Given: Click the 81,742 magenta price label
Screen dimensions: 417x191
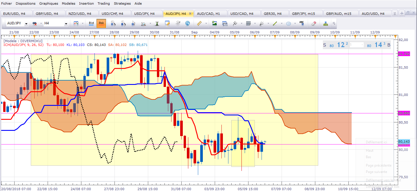Looking at the screenshot, I should pos(404,54).
